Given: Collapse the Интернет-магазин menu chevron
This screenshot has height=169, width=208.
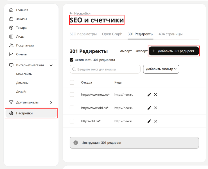Looking at the screenshot, I should (51, 65).
